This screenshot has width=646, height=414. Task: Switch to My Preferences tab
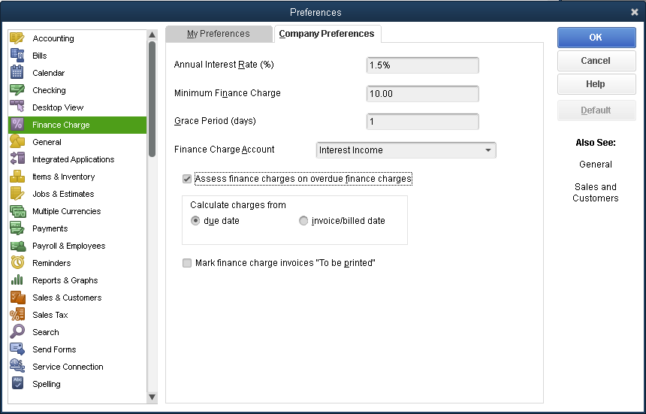(x=219, y=34)
